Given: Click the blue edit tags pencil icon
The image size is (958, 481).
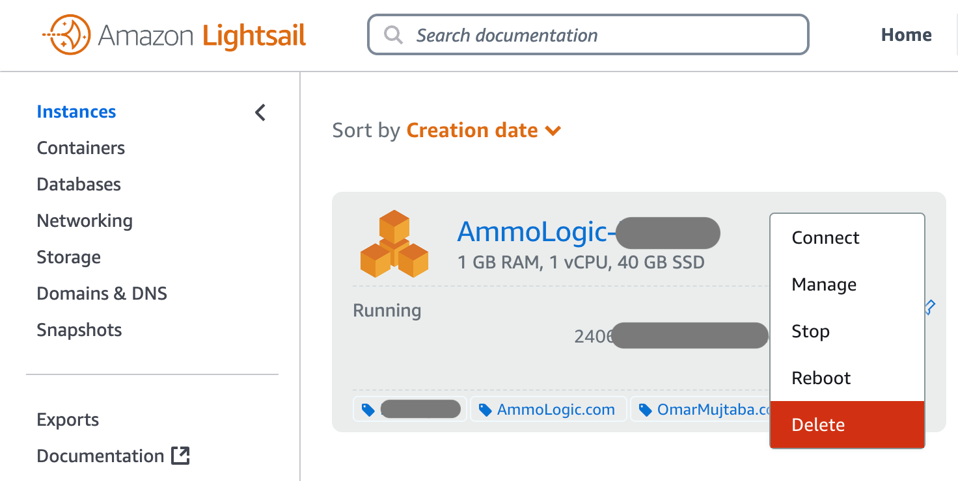Looking at the screenshot, I should (x=929, y=307).
